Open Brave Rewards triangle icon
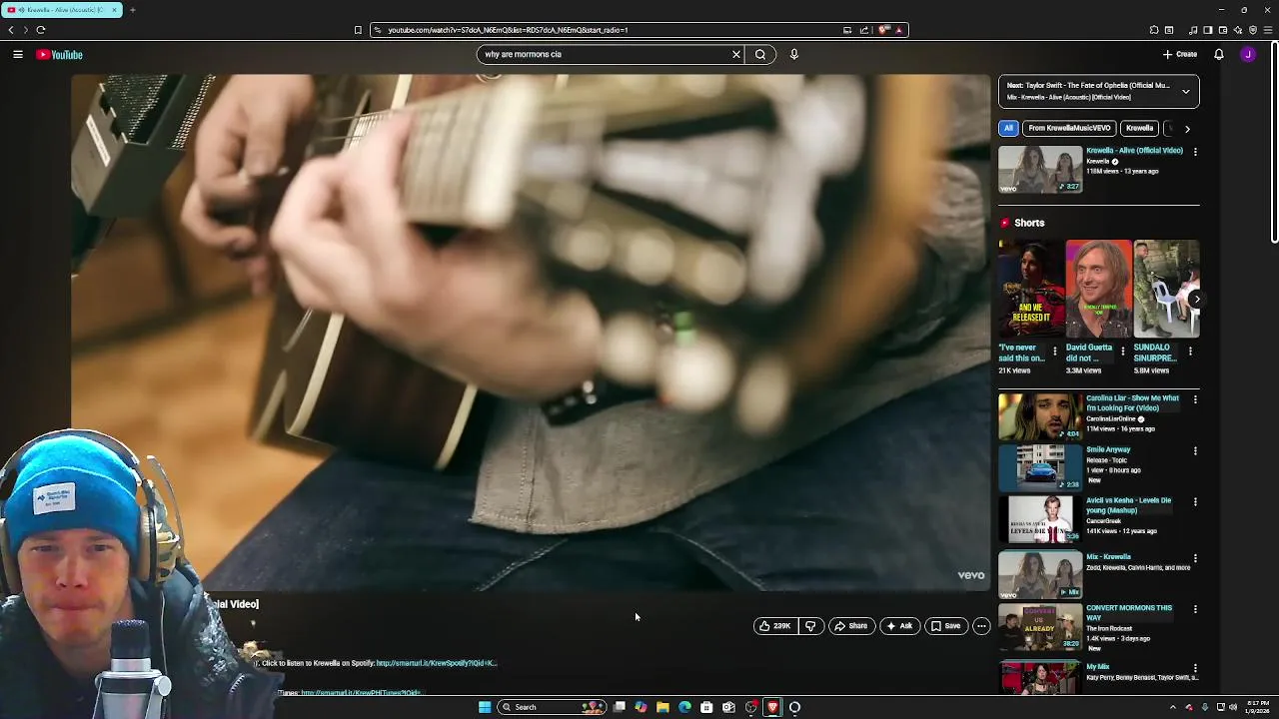 (898, 30)
